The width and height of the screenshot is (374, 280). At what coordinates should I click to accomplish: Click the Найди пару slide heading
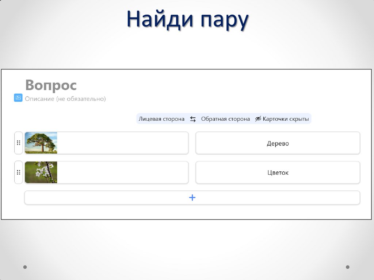(x=187, y=20)
